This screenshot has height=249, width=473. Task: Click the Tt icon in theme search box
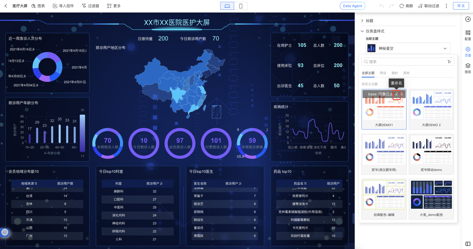tap(449, 62)
